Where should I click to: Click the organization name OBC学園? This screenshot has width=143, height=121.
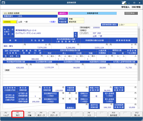pos(136,7)
